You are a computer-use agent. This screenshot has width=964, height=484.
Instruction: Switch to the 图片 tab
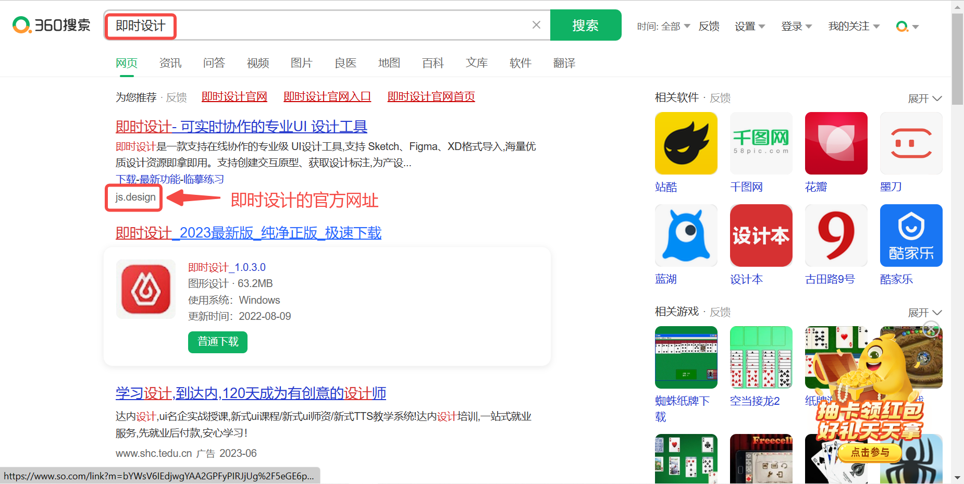[302, 63]
